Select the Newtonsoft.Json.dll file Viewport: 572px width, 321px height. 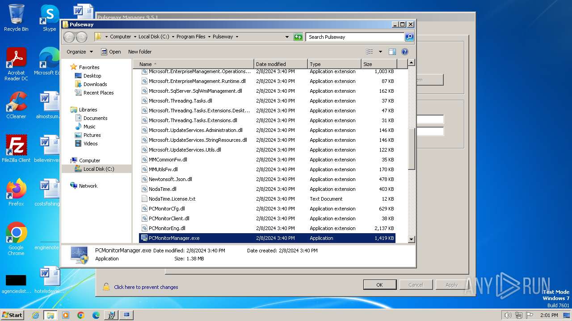[x=267, y=179]
